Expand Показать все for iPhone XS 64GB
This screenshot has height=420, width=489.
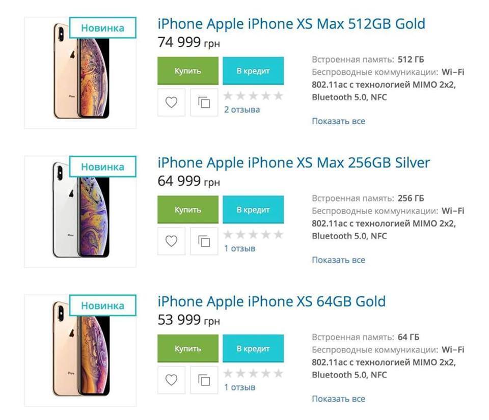pyautogui.click(x=338, y=399)
